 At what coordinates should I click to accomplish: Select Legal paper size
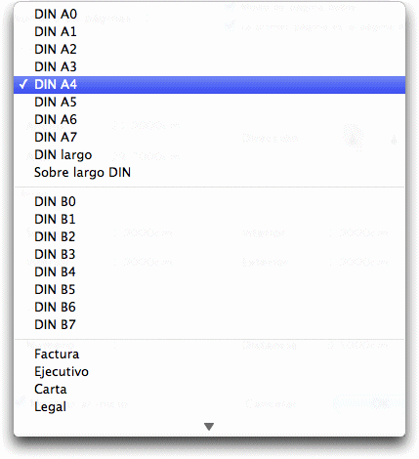209,407
